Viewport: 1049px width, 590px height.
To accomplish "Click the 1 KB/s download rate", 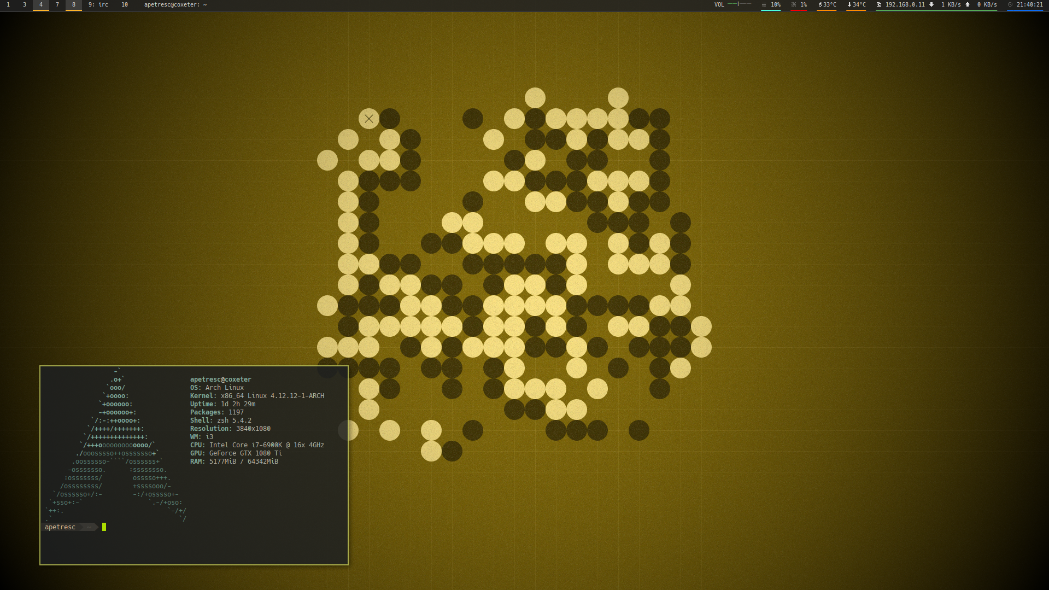I will 951,5.
